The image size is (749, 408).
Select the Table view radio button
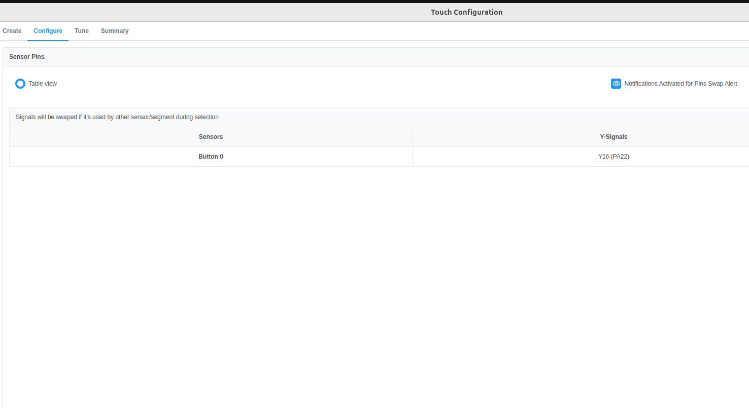coord(20,84)
